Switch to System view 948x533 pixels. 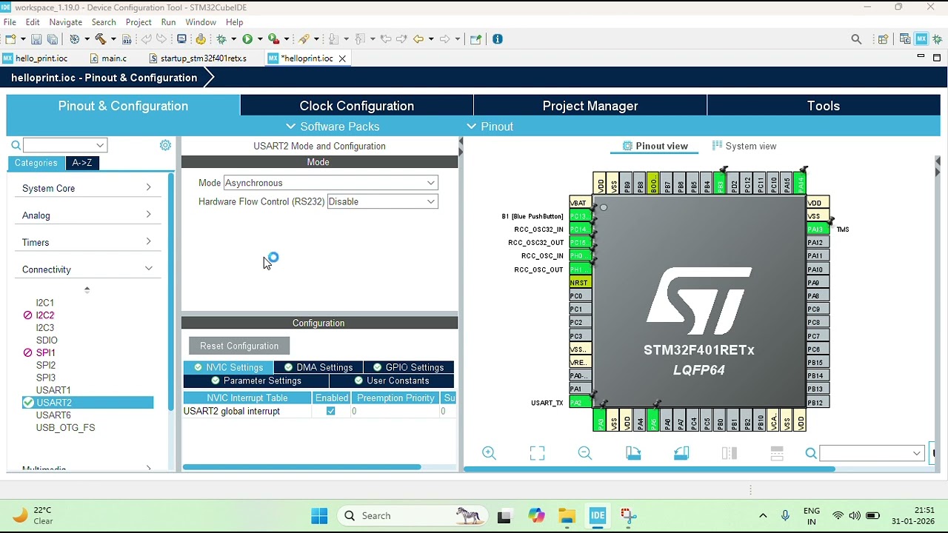pyautogui.click(x=744, y=146)
